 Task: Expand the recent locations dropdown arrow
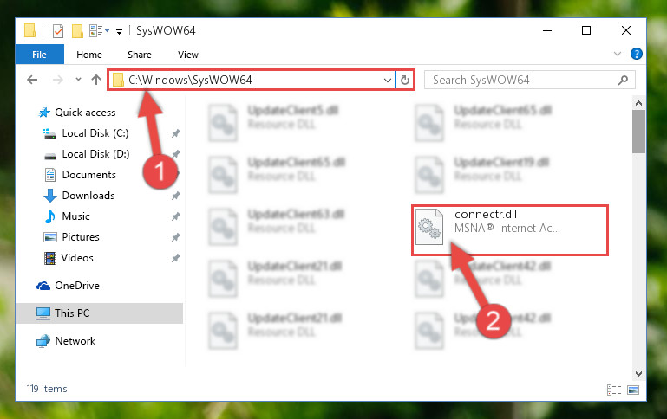[78, 80]
